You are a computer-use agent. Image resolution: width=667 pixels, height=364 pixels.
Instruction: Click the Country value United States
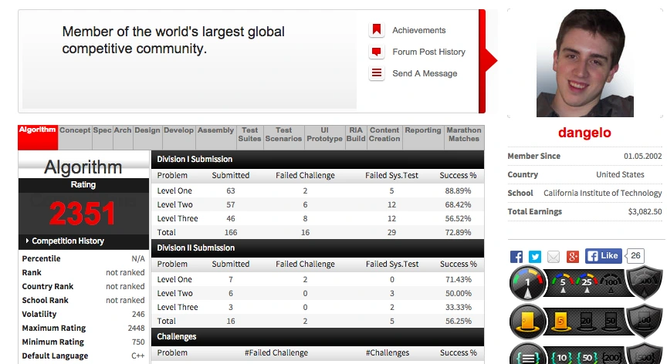coord(620,174)
